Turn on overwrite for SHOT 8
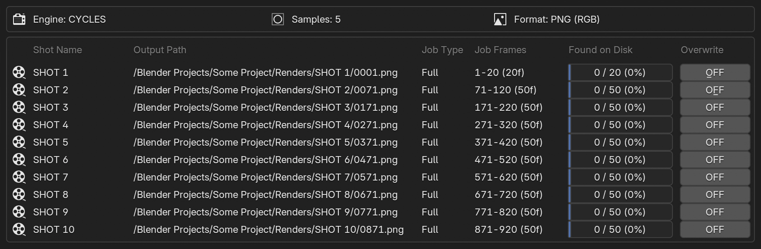The image size is (761, 249). tap(715, 194)
